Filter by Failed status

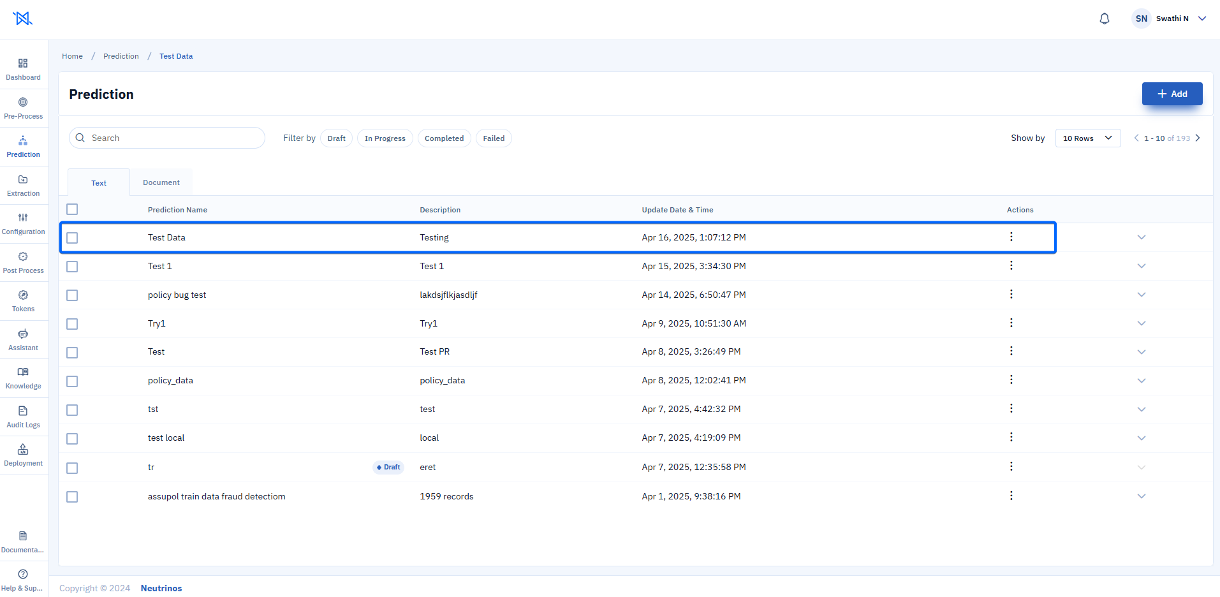click(x=494, y=138)
